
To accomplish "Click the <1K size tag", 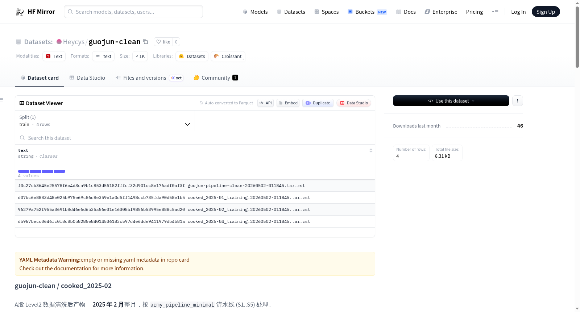I will [x=140, y=56].
